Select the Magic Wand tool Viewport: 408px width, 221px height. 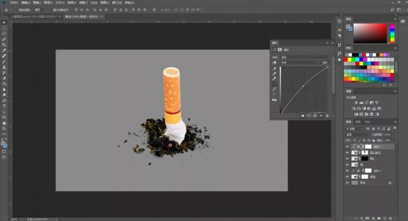coord(4,39)
